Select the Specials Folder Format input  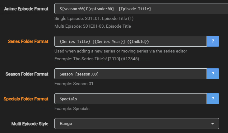(x=131, y=99)
